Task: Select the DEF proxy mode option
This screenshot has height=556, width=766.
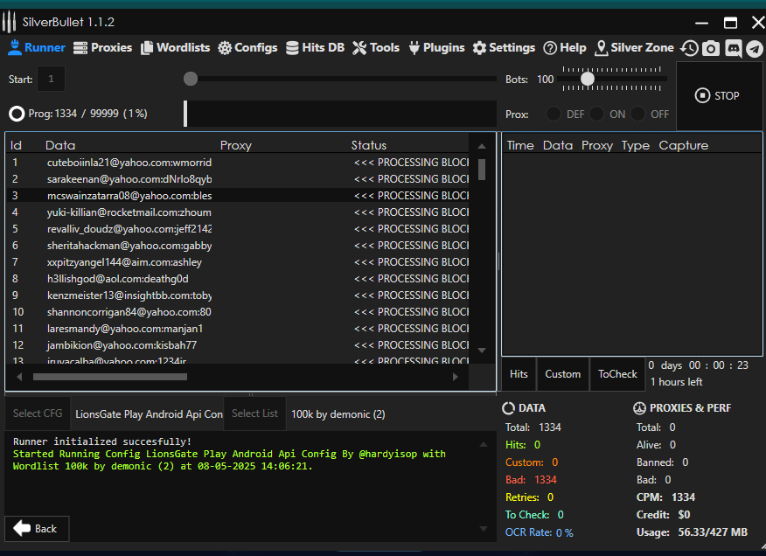Action: (x=554, y=115)
